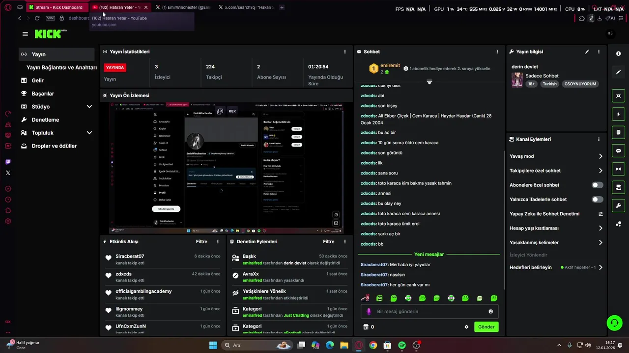
Task: Open the info icon in the right sidebar
Action: [618, 53]
